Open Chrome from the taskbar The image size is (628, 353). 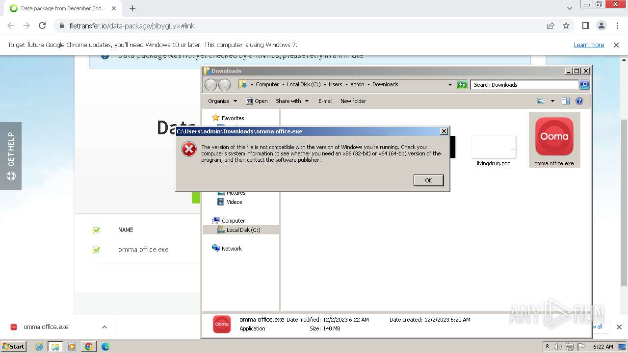[89, 347]
